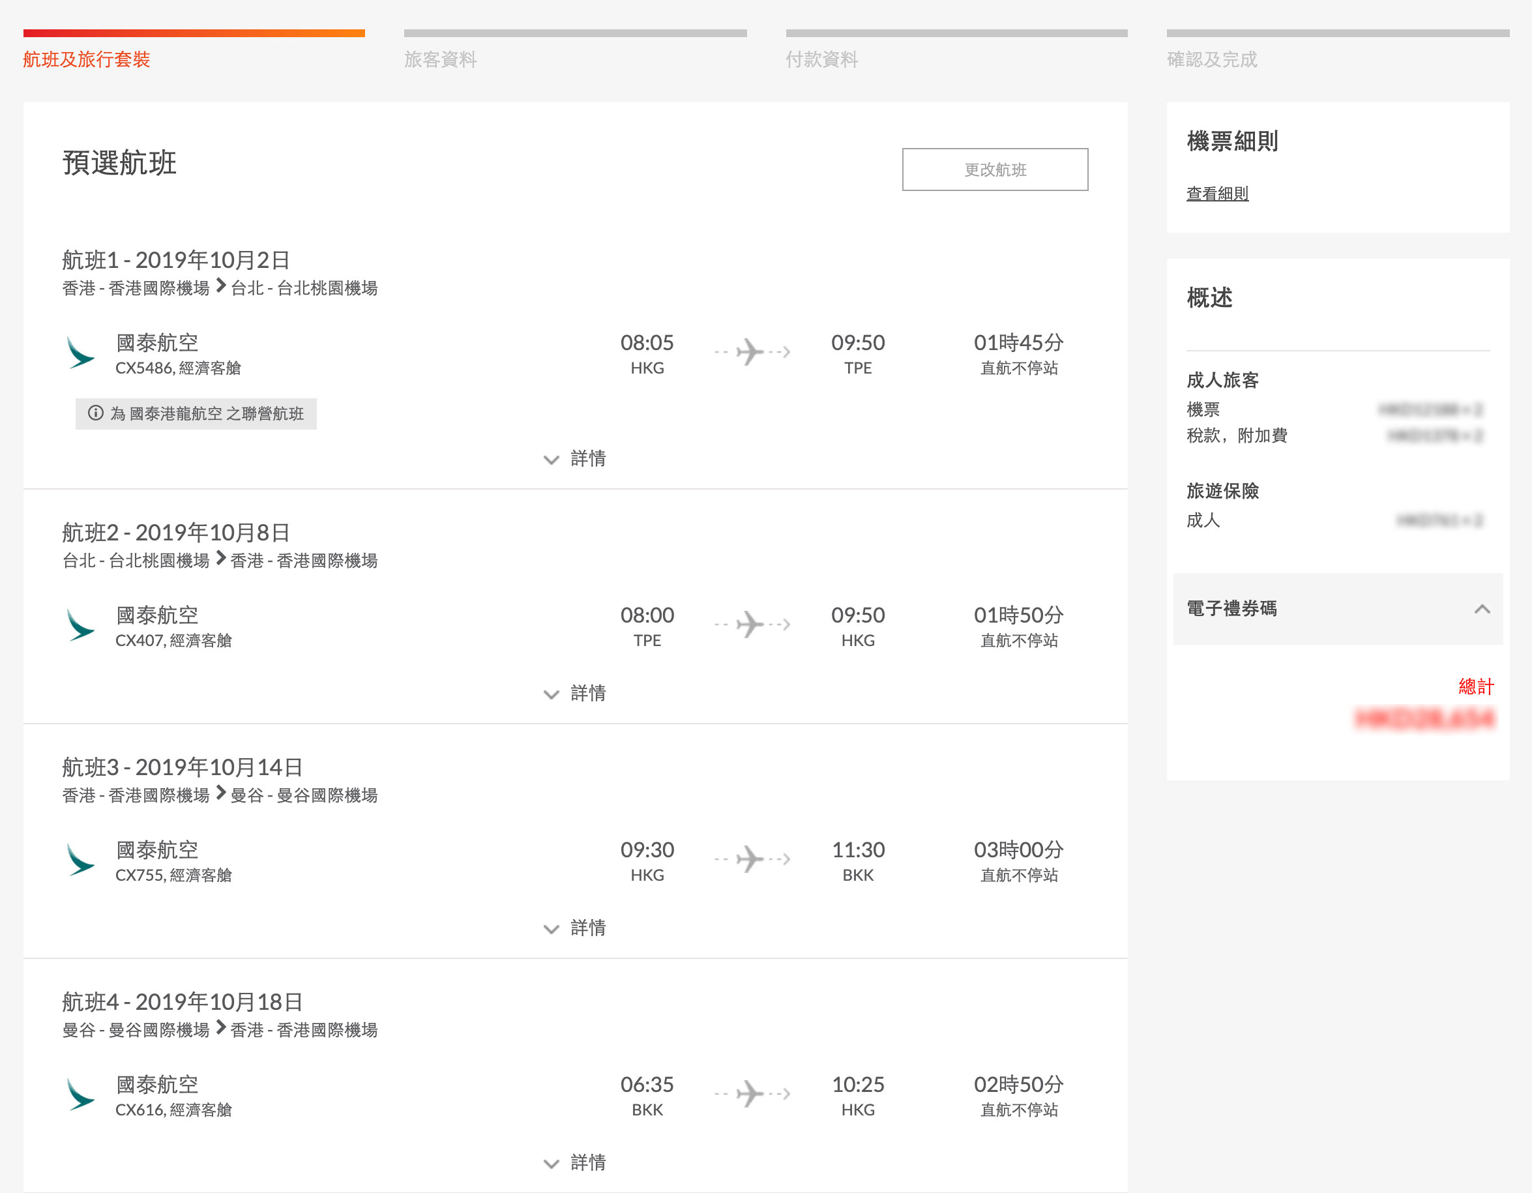Click the plane icon for the 09:30 HKG-BKK flight
The image size is (1532, 1193).
pos(751,859)
